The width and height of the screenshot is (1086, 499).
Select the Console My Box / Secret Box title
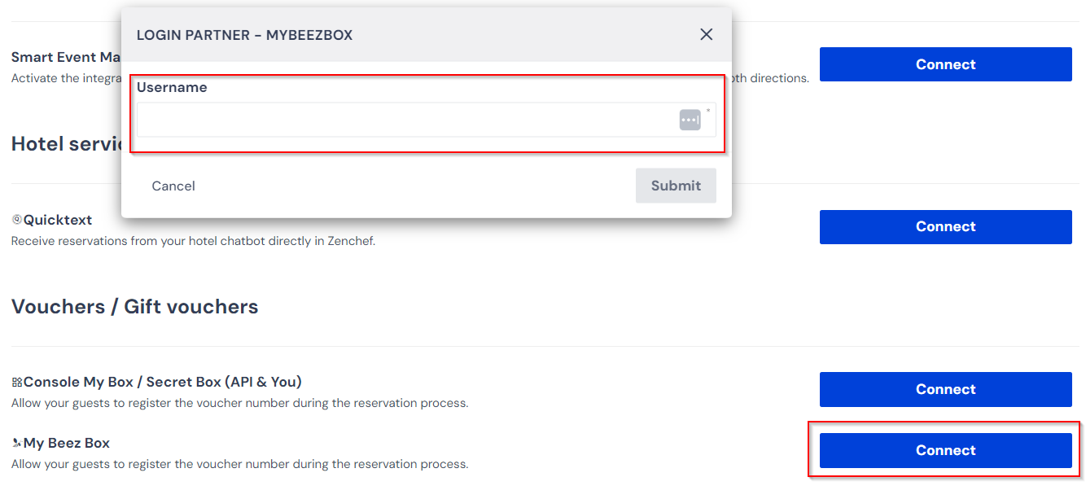163,382
